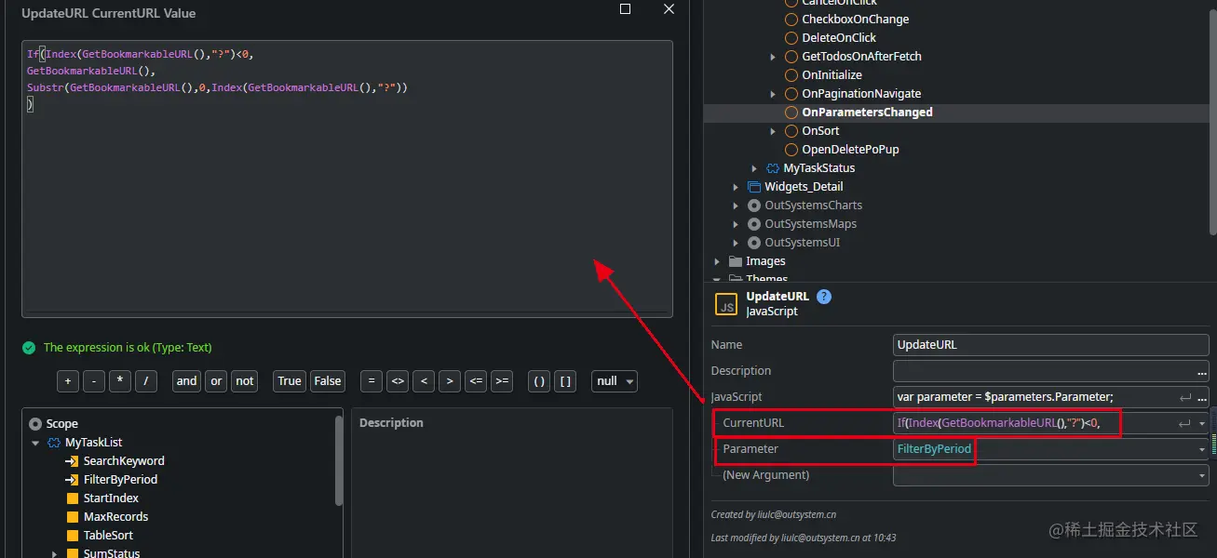The height and width of the screenshot is (558, 1217).
Task: Insert the square brackets operator
Action: click(565, 380)
